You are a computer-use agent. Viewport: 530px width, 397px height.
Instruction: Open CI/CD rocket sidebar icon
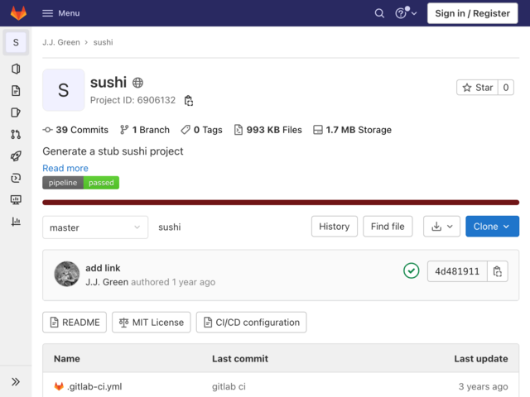pyautogui.click(x=16, y=156)
